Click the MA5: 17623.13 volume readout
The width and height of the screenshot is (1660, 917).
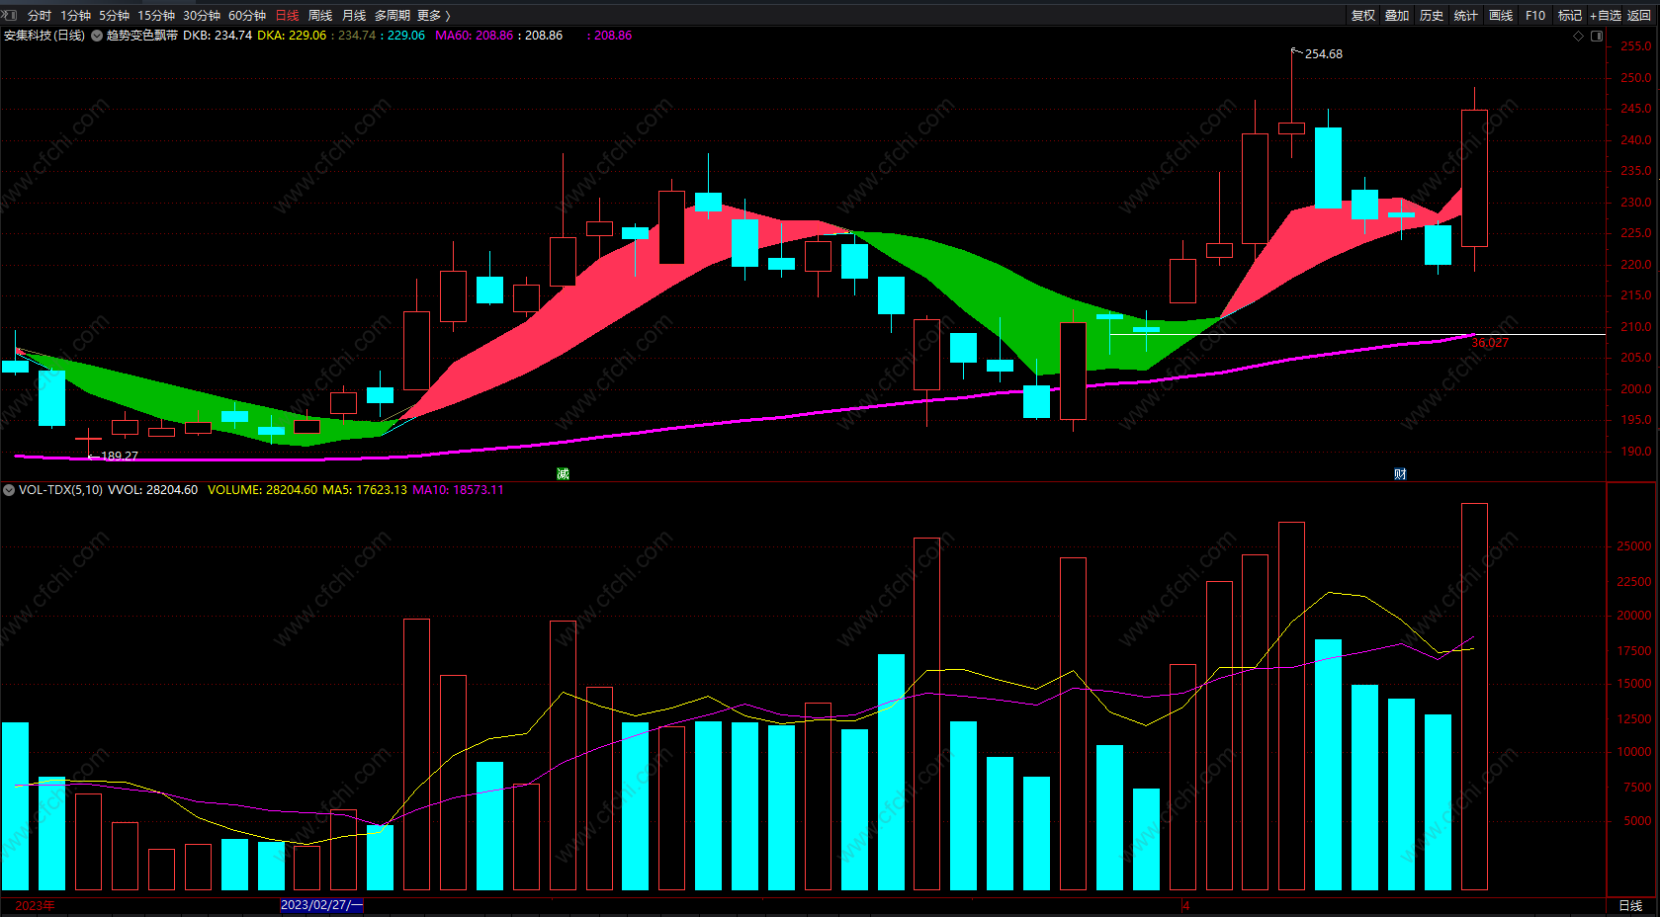click(x=365, y=490)
